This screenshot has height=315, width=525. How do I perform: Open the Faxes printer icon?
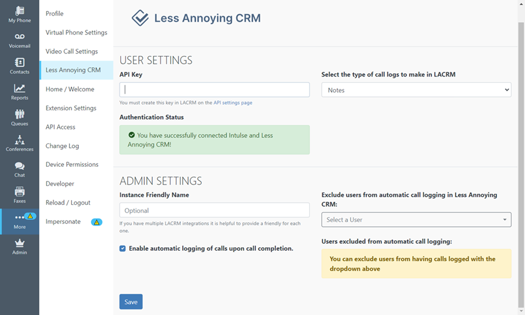pyautogui.click(x=19, y=191)
